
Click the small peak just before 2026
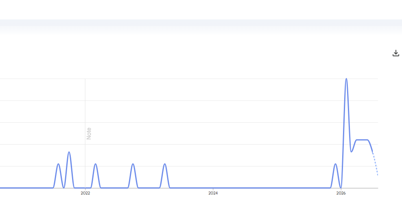(335, 164)
